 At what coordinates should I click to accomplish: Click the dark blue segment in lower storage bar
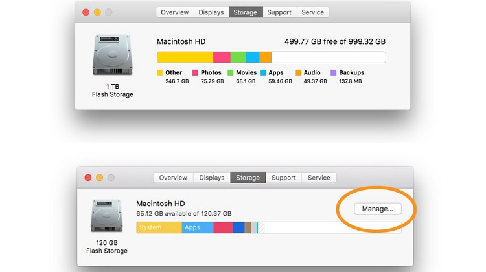pyautogui.click(x=239, y=227)
